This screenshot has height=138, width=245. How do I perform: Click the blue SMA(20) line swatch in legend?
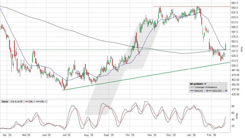pos(192,91)
